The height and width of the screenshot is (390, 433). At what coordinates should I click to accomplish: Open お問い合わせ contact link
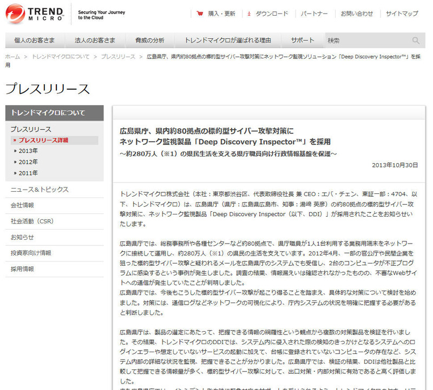click(x=357, y=14)
